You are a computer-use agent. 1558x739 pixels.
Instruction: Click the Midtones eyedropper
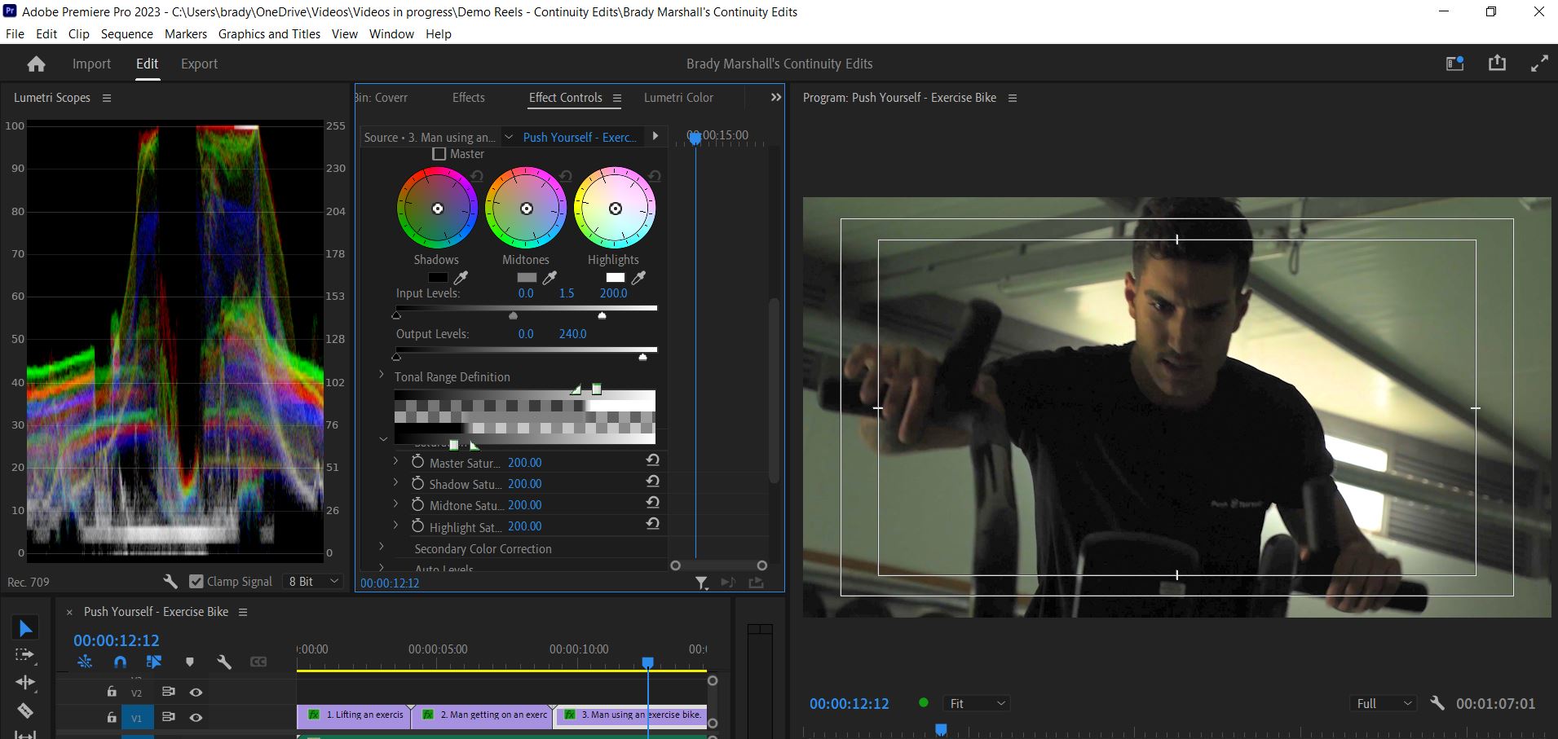point(549,278)
